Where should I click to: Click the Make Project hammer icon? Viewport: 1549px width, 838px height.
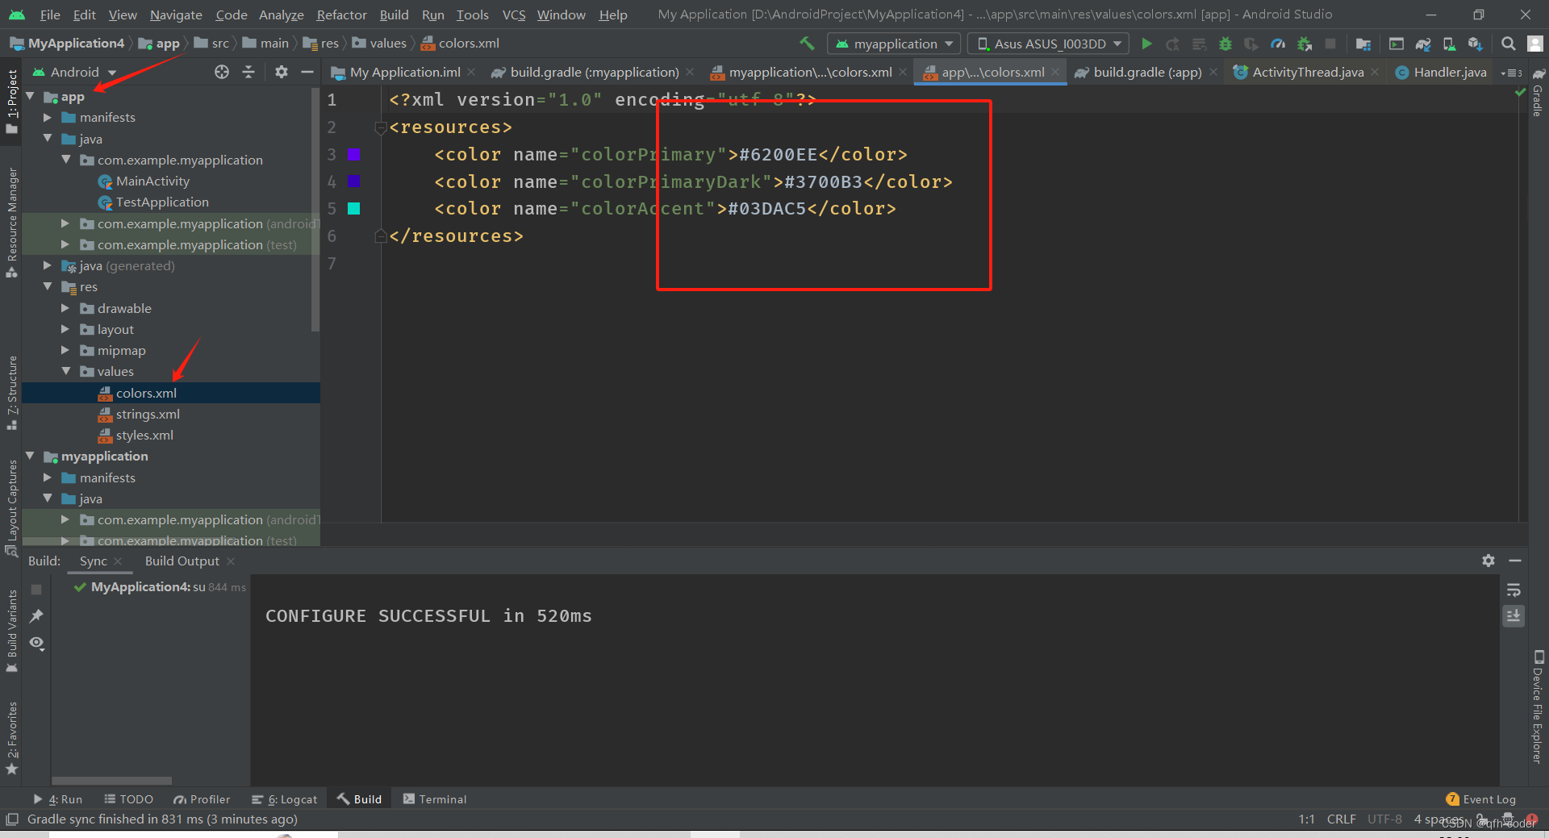click(806, 44)
